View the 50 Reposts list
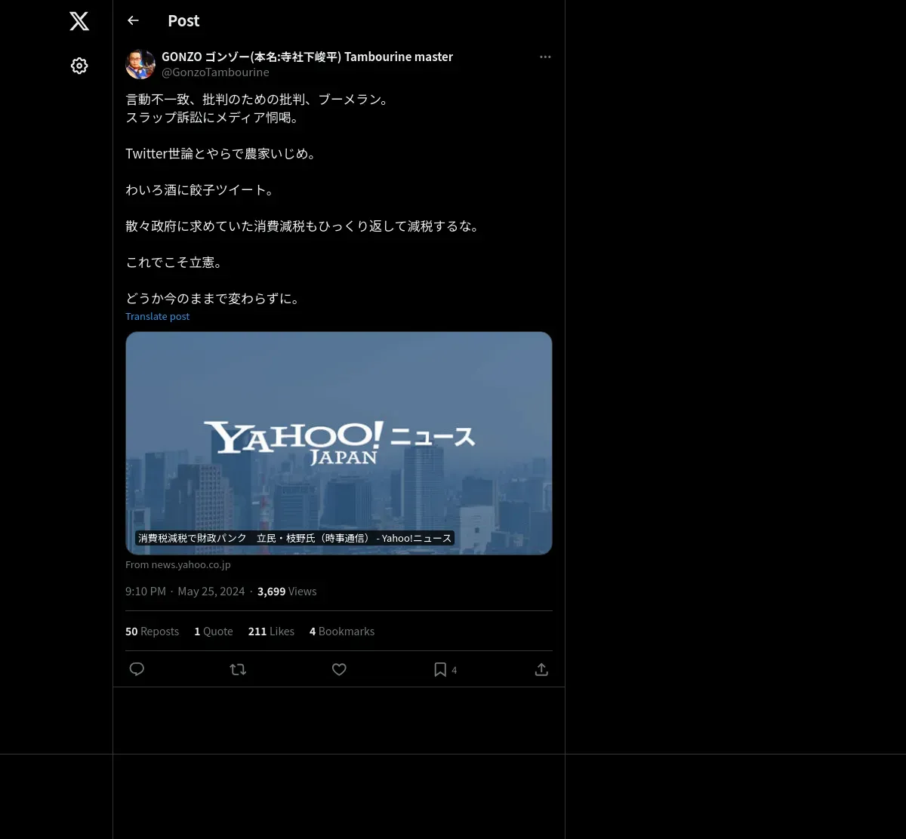The height and width of the screenshot is (839, 906). tap(152, 632)
